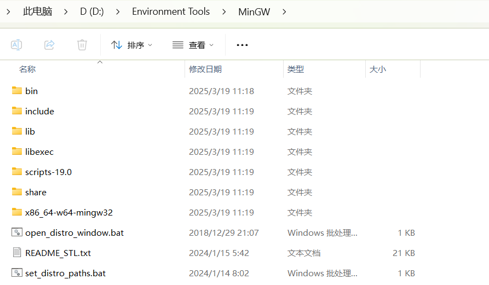Open the 排序 sort dropdown
The height and width of the screenshot is (285, 489).
[x=132, y=45]
